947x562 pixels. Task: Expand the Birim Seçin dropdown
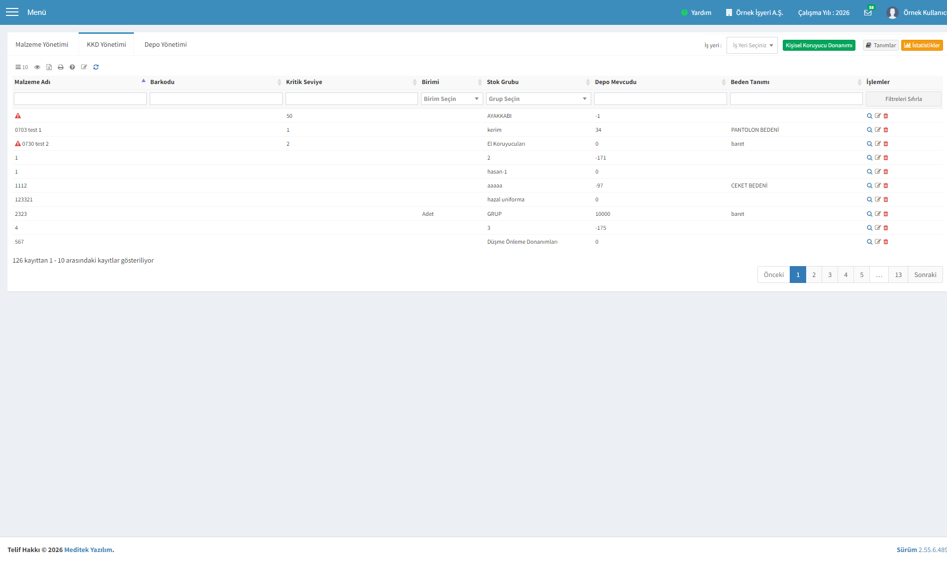452,98
